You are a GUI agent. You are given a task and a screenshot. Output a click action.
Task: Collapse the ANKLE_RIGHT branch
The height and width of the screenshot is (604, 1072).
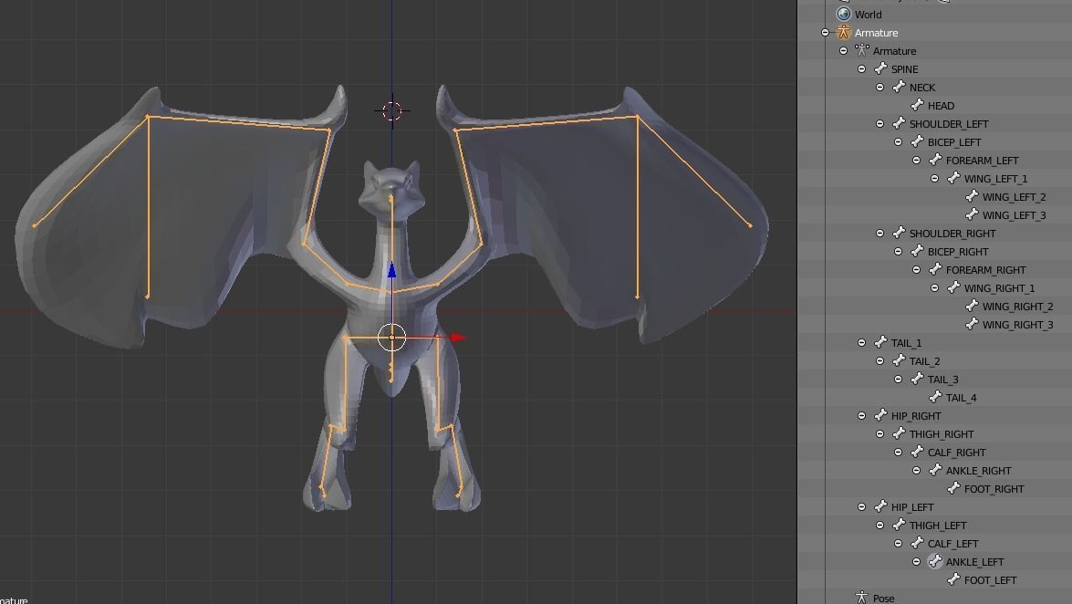coord(917,471)
